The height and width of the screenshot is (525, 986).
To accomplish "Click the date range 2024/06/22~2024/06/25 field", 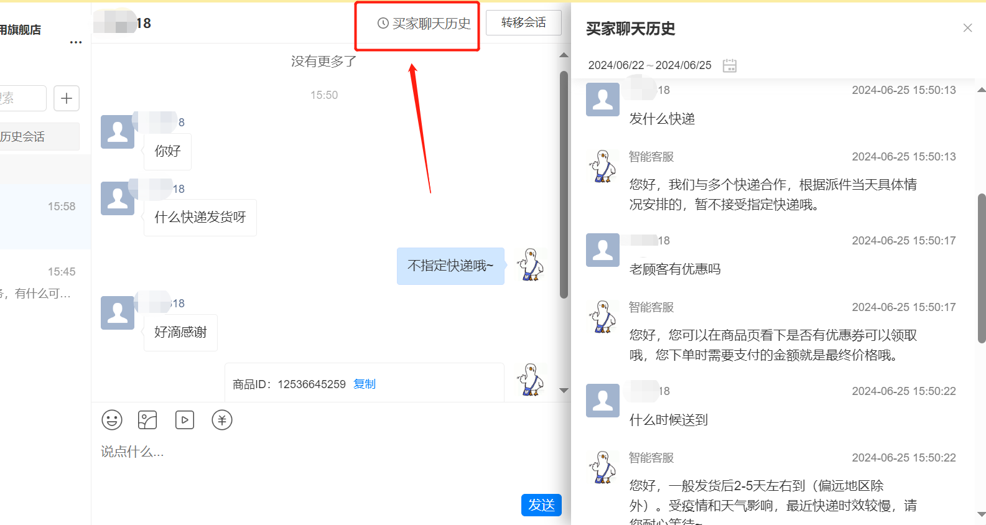I will pos(649,65).
